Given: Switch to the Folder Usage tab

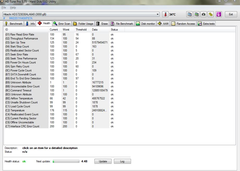Looking at the screenshot, I should click(83, 24).
